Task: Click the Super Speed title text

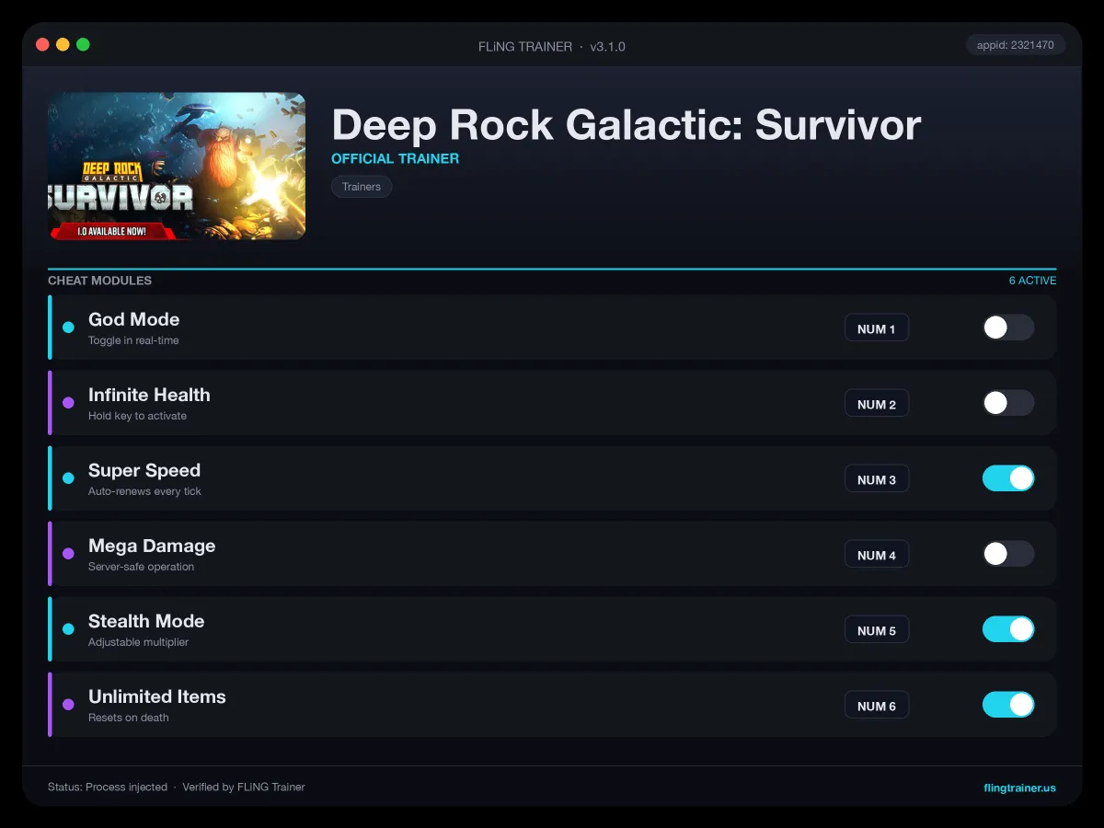Action: (x=144, y=470)
